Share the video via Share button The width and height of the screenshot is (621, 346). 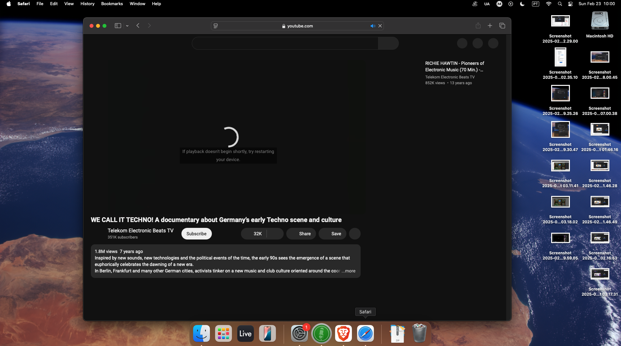(x=301, y=234)
